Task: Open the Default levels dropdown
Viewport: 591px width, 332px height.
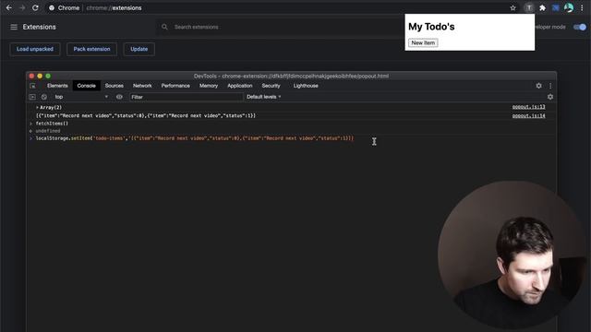Action: pos(264,97)
